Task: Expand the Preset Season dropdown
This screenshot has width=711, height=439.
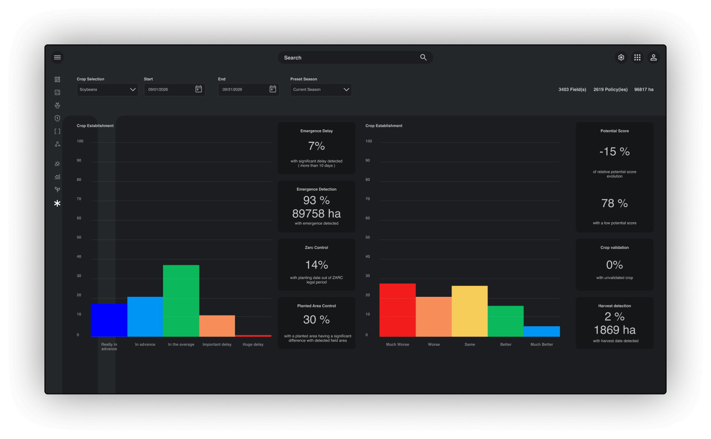Action: 321,89
